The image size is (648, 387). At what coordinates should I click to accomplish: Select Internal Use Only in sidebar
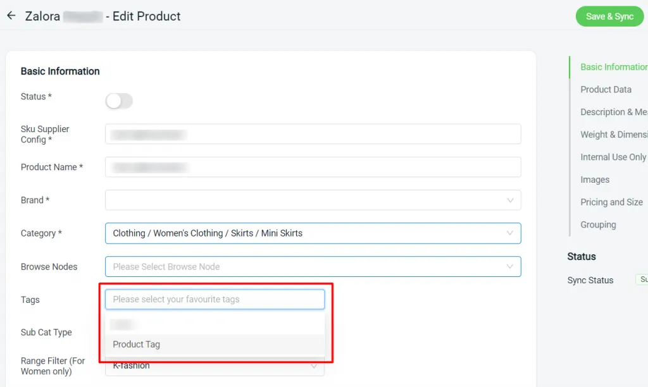coord(613,157)
